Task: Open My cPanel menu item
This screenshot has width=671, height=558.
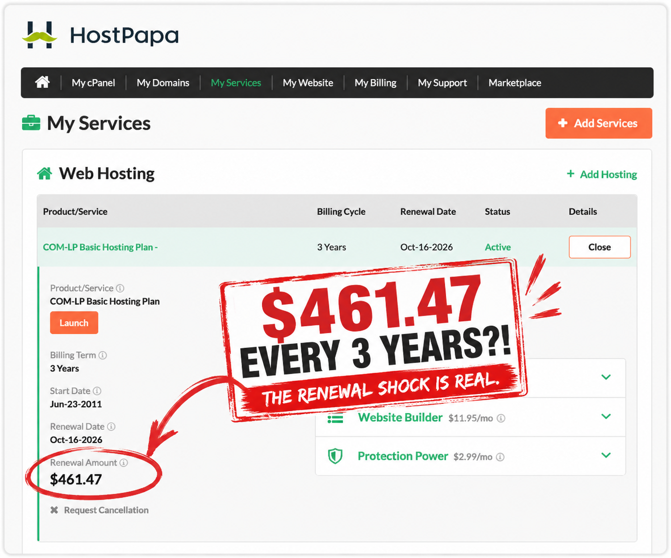Action: click(93, 83)
